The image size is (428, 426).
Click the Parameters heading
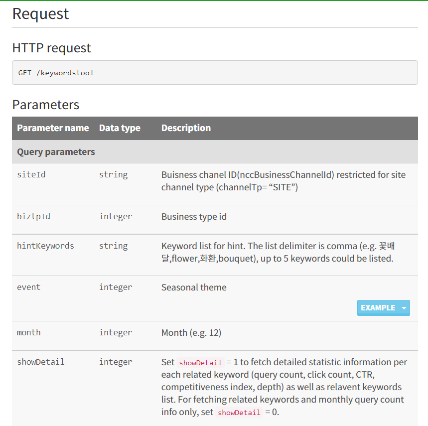click(45, 105)
